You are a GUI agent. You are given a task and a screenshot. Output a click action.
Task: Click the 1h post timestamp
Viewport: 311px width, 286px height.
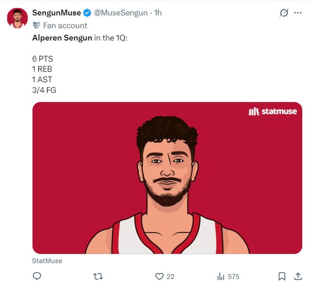158,13
